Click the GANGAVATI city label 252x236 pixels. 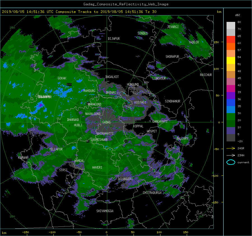point(160,121)
